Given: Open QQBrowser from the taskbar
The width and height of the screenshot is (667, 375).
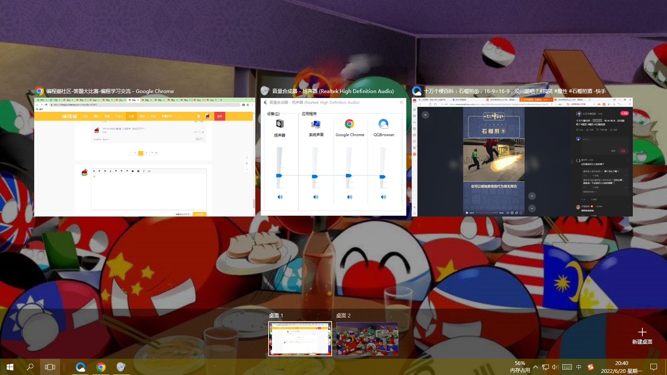Looking at the screenshot, I should point(81,367).
